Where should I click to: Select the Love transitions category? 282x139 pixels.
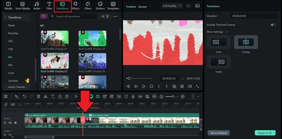[x=11, y=73]
